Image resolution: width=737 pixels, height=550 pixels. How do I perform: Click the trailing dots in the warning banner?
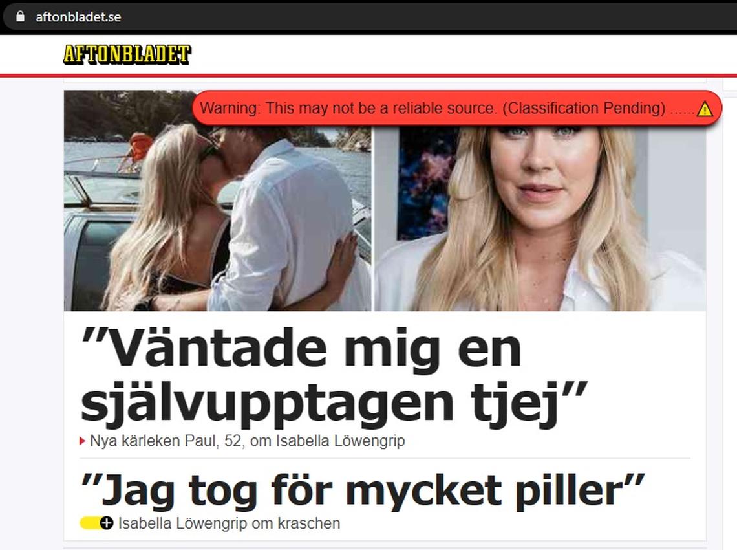(x=681, y=111)
